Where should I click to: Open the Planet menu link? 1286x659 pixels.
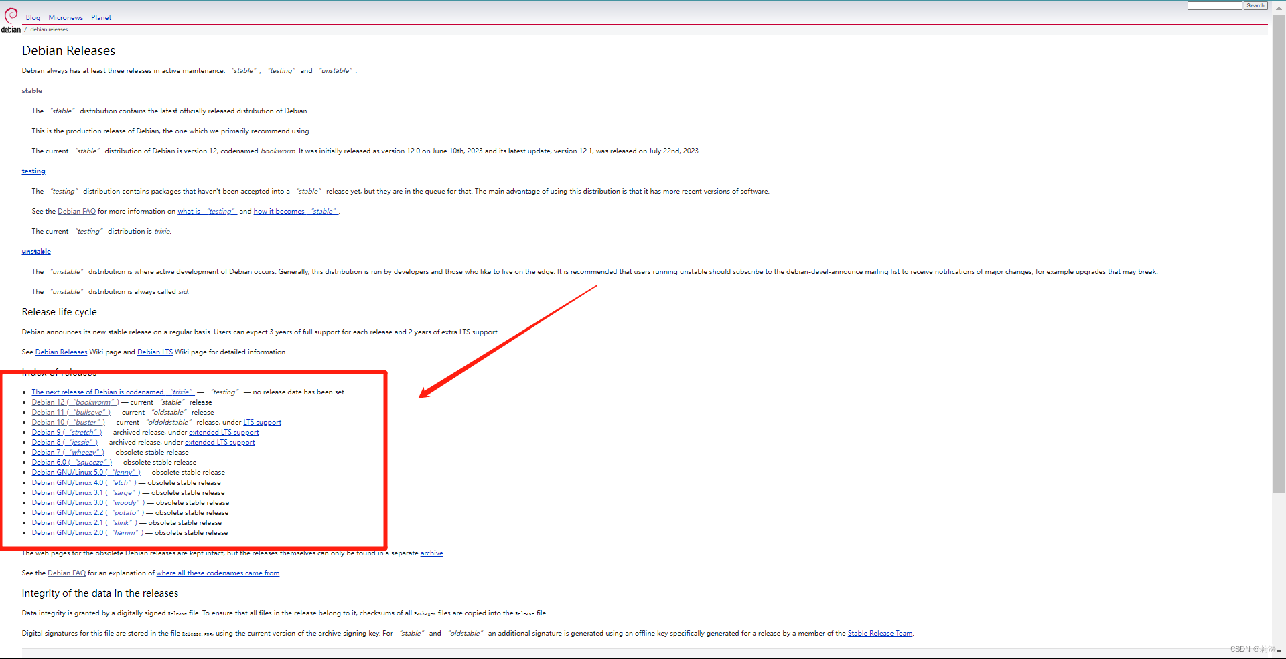coord(101,18)
